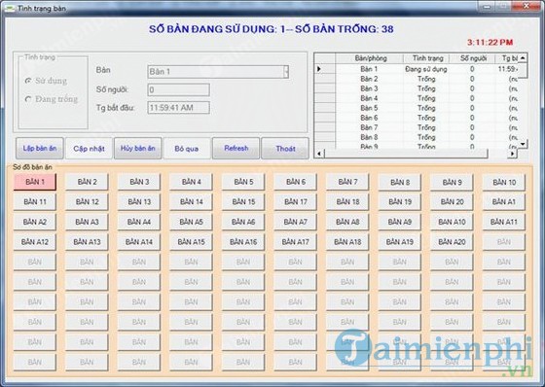
Task: Click the 'Hủy bàn ăn' button
Action: point(137,149)
